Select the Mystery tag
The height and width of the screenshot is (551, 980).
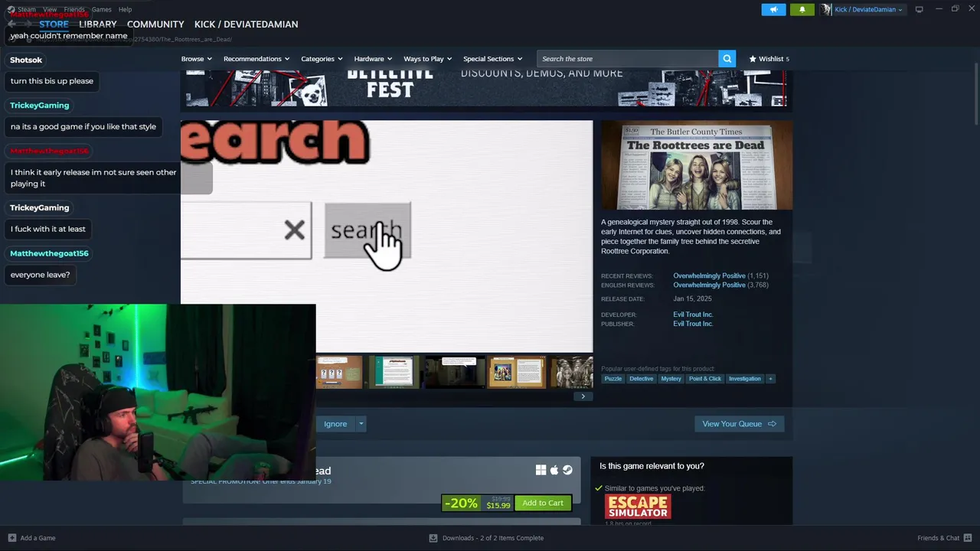[x=671, y=379]
